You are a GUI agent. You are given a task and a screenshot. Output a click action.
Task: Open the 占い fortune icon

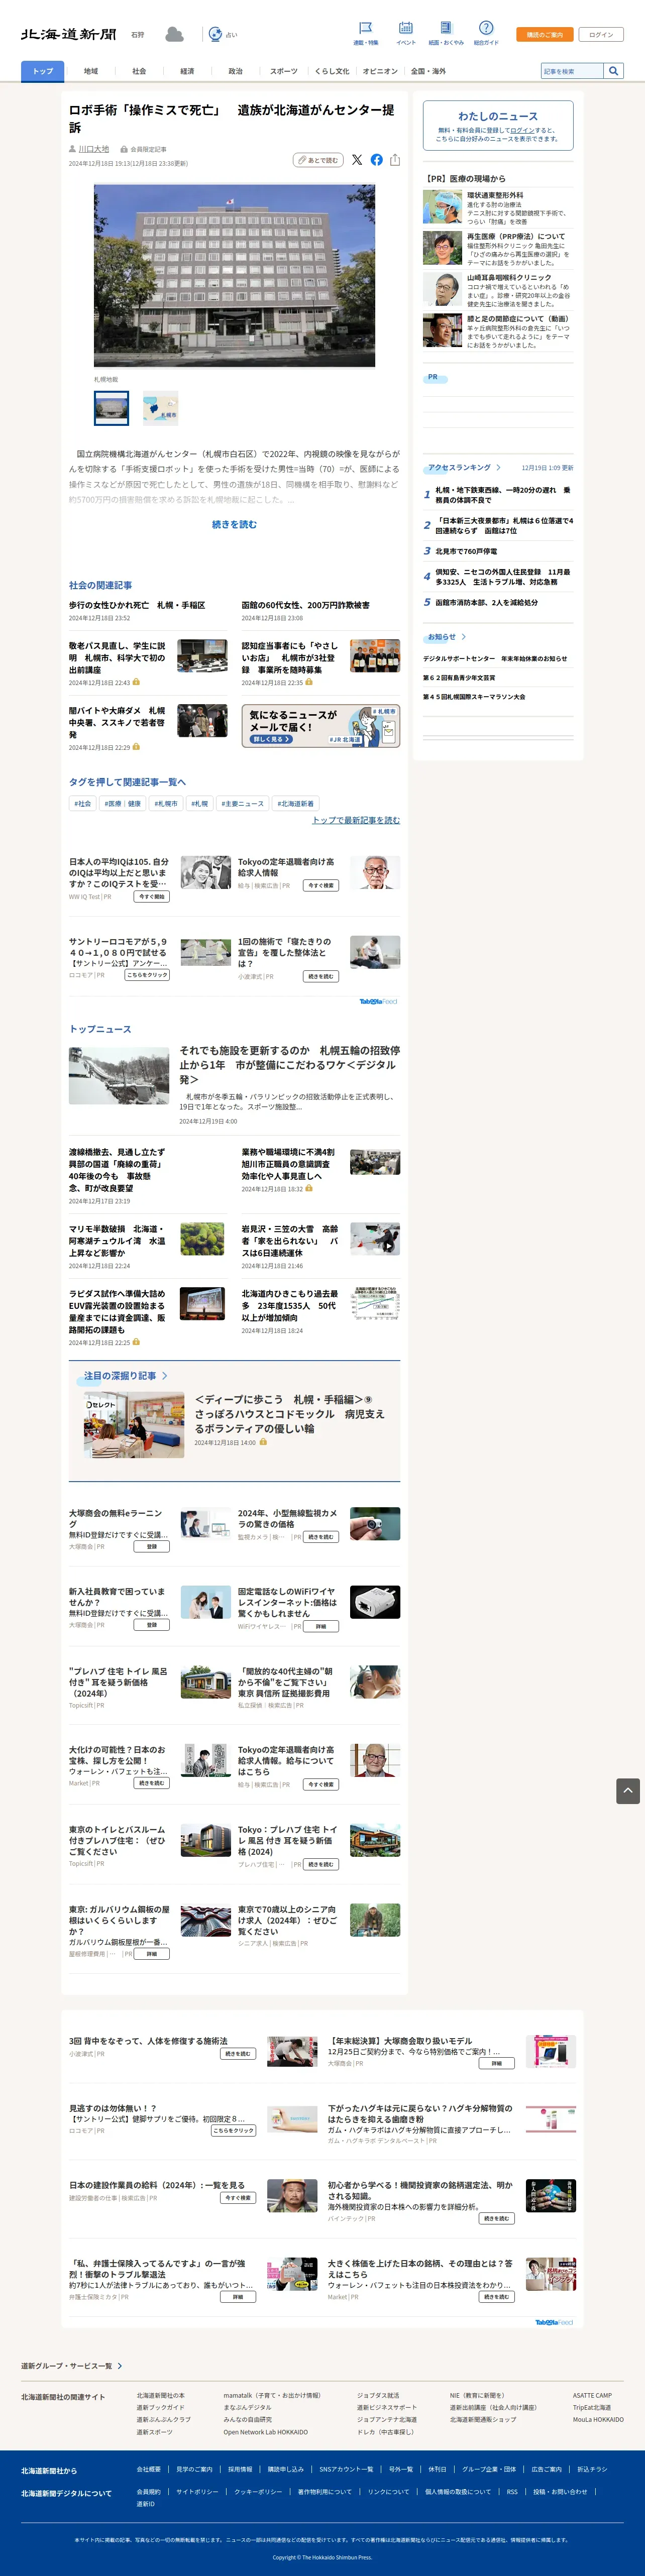point(215,34)
